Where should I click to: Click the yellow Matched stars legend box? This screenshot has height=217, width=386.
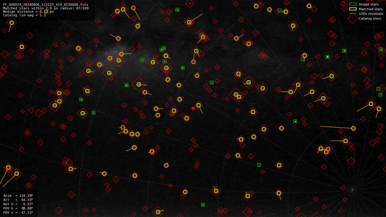pos(353,9)
